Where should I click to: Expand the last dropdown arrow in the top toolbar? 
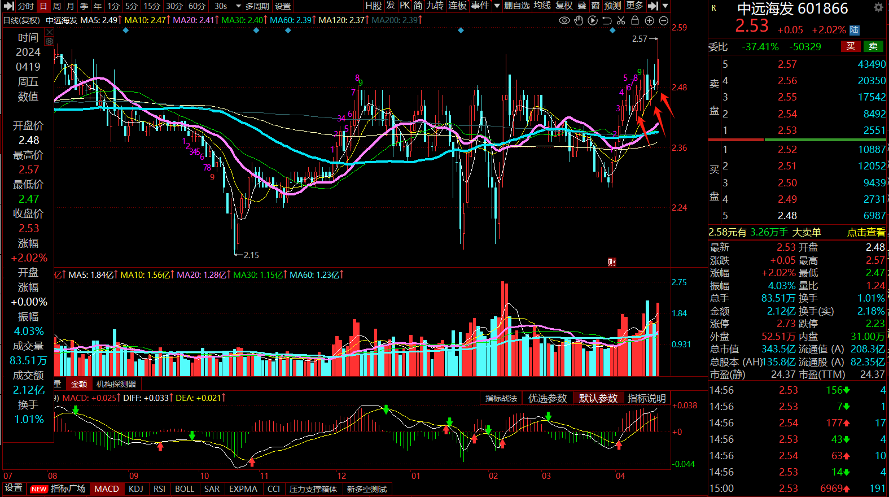[x=665, y=6]
